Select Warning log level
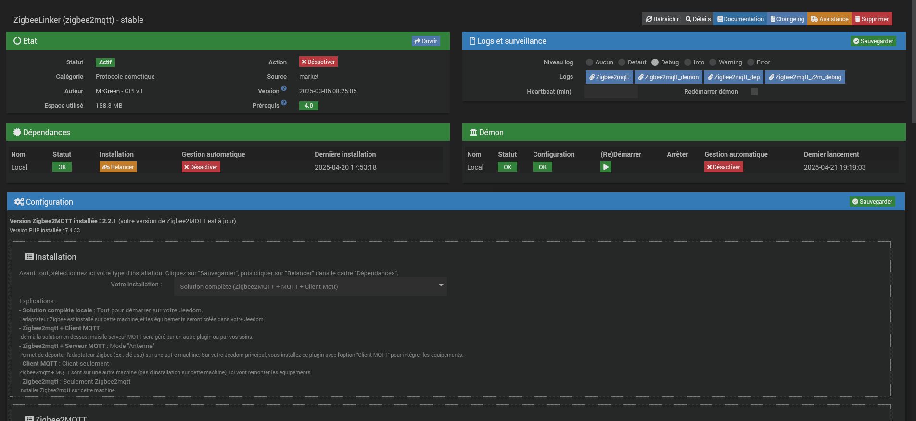Screen dimensions: 916x421 click(x=713, y=62)
